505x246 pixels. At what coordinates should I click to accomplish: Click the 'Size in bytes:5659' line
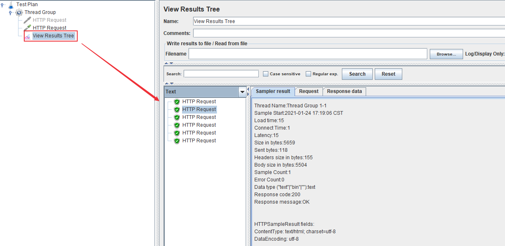click(274, 143)
